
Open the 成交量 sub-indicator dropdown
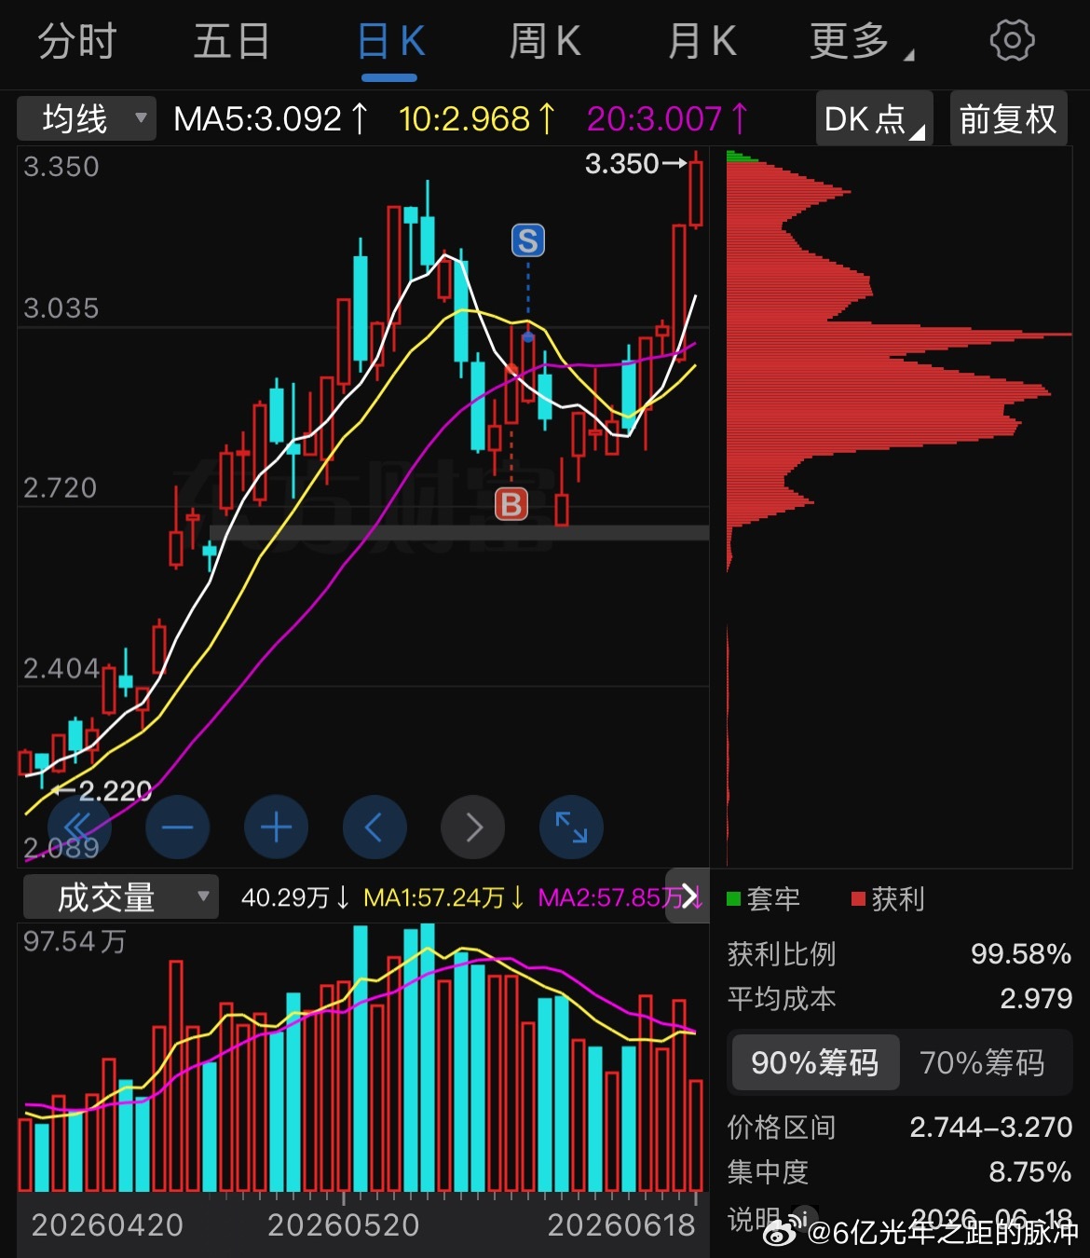coord(120,897)
